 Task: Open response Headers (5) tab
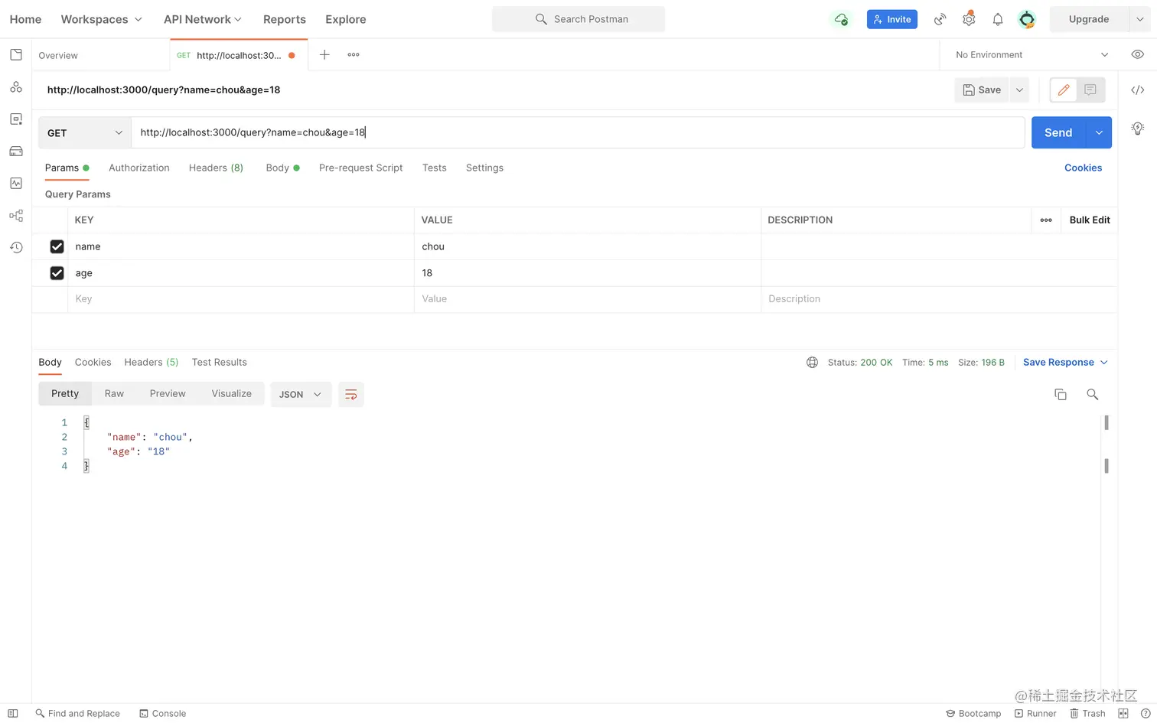point(152,362)
